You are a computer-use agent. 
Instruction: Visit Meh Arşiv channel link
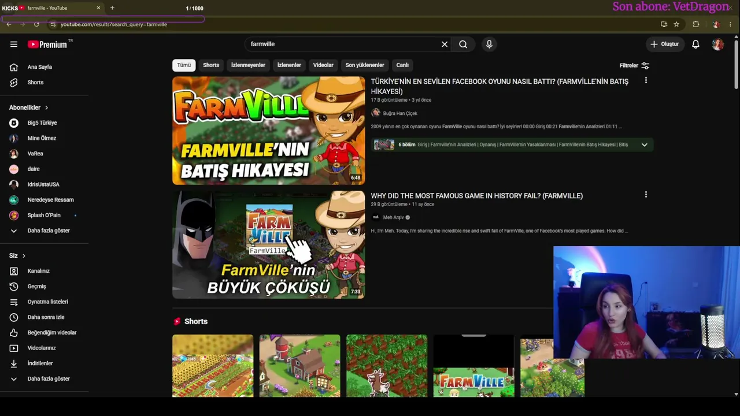[x=393, y=217]
